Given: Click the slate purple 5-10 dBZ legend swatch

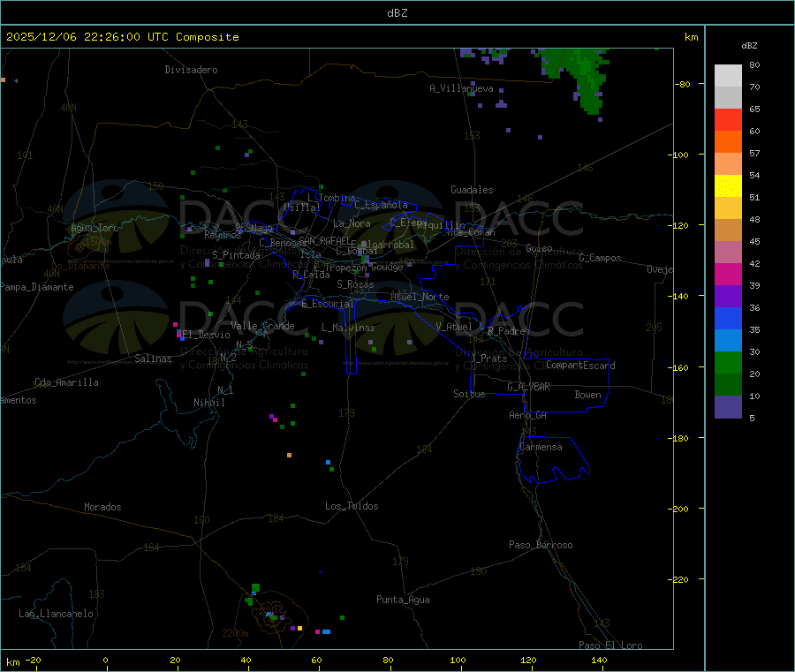Looking at the screenshot, I should coord(728,407).
